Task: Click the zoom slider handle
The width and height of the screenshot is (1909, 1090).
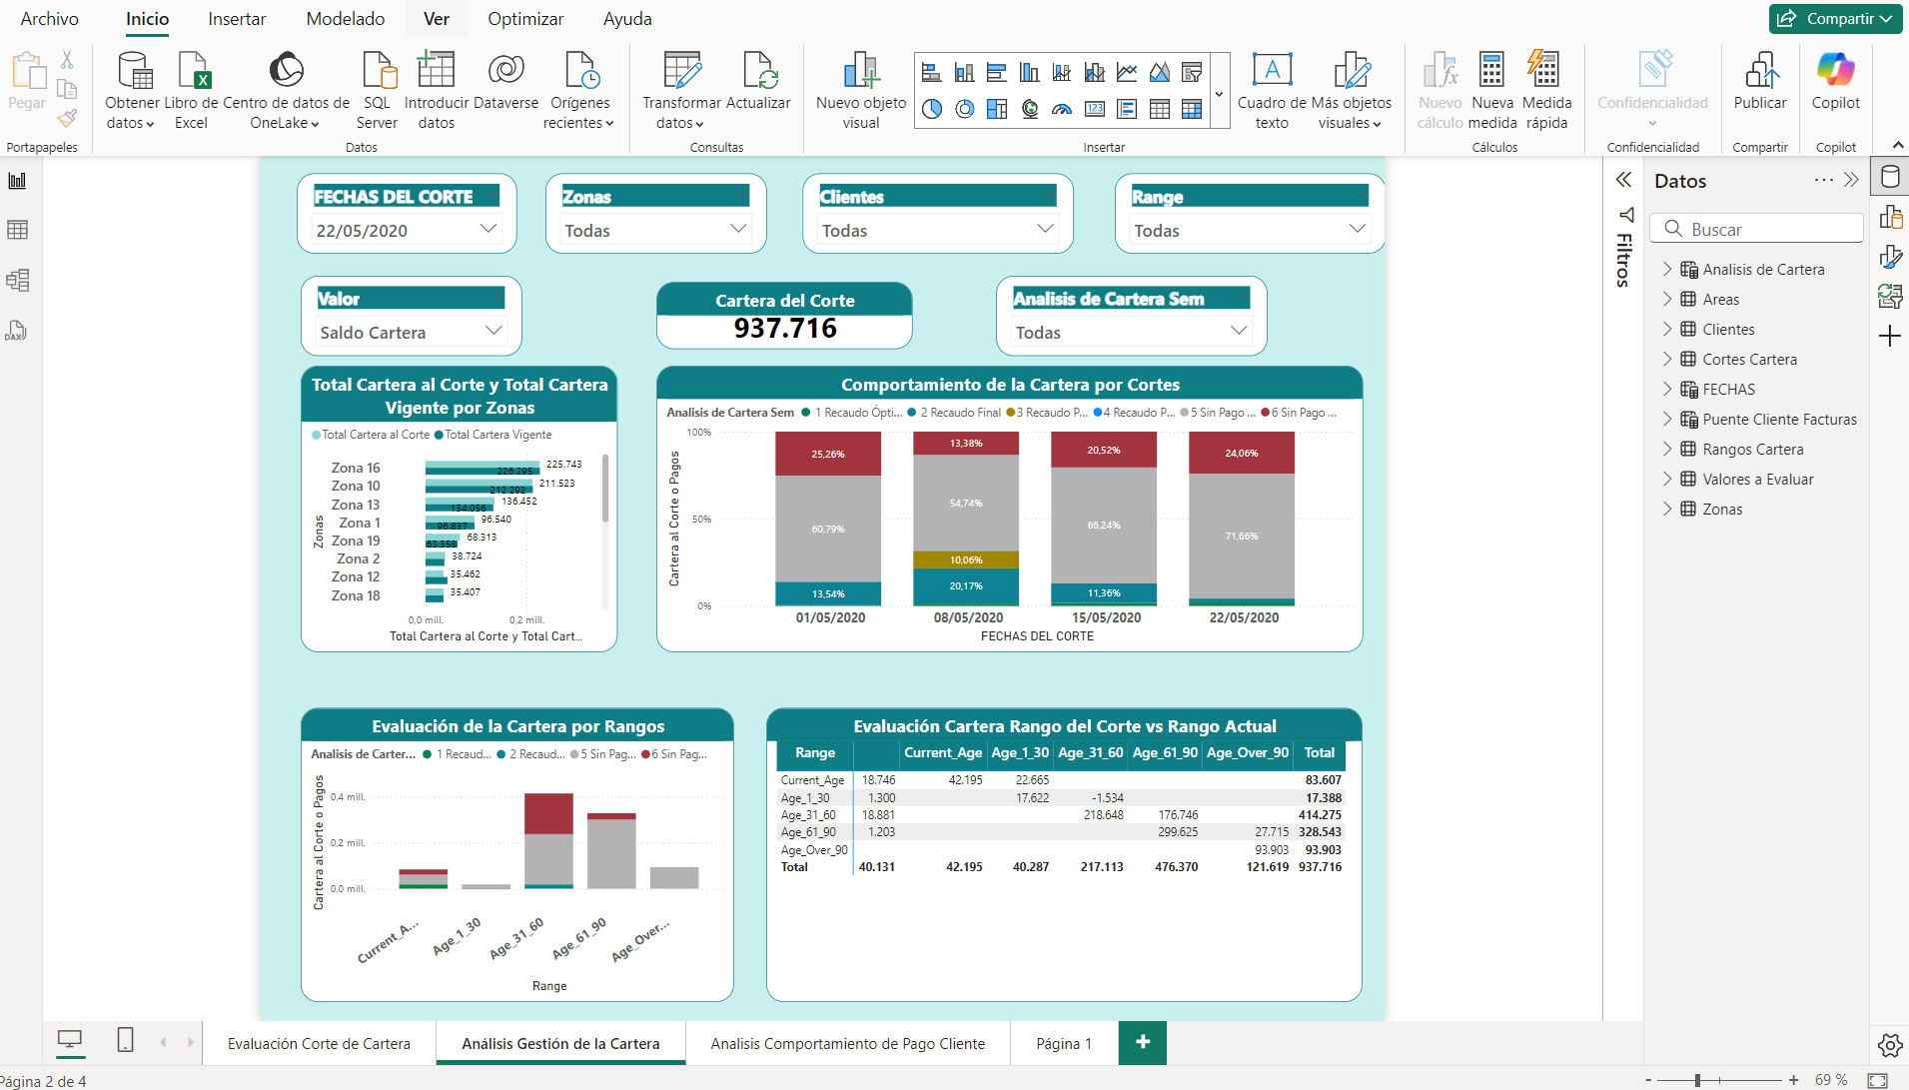Action: (1697, 1080)
